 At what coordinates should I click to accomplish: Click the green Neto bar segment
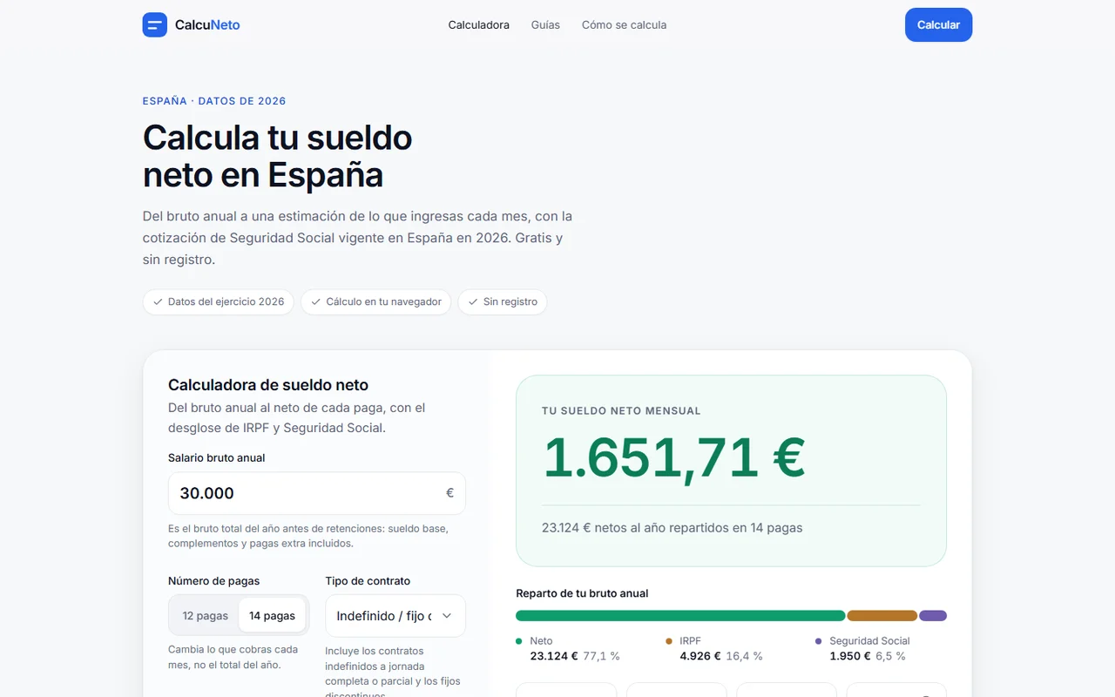click(680, 615)
